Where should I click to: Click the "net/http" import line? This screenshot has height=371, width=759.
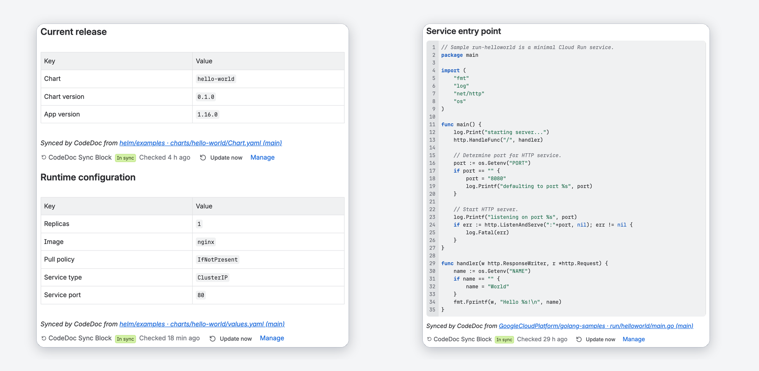pos(469,94)
